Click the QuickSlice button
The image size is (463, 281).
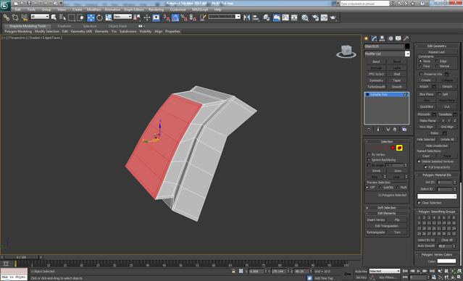tap(426, 106)
